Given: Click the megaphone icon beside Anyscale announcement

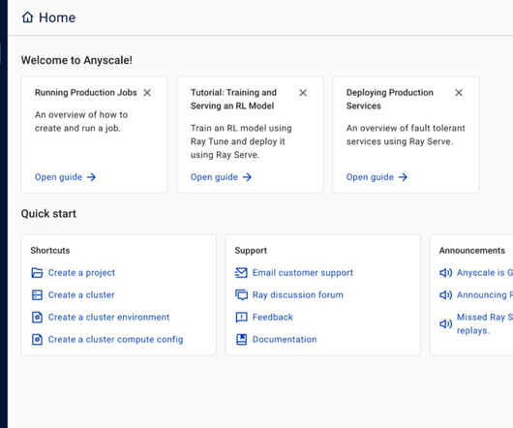Looking at the screenshot, I should 445,272.
